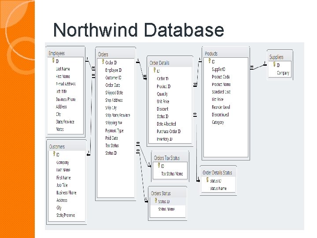Click the Orders Tax Status table title

[170, 158]
